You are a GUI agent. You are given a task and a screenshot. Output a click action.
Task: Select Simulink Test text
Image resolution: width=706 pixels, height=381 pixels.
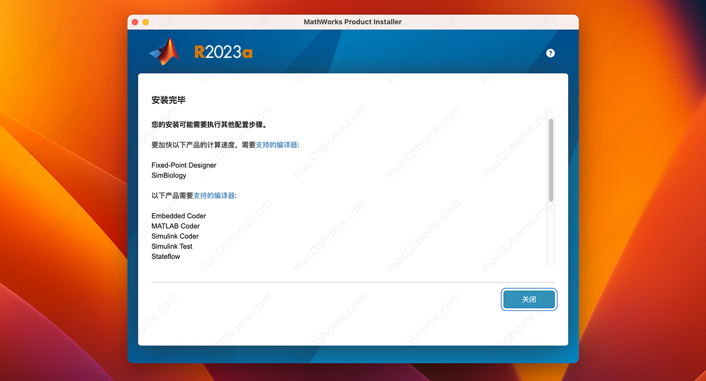point(172,246)
